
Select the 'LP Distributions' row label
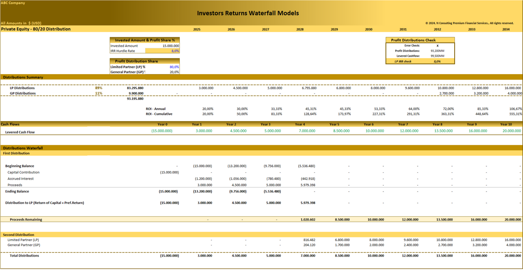22,88
